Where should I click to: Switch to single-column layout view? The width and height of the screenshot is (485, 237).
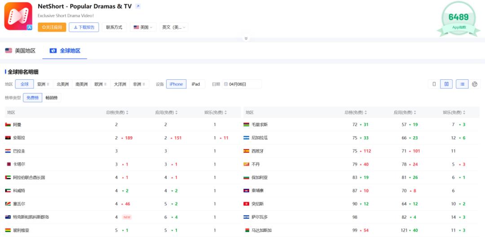(x=434, y=84)
